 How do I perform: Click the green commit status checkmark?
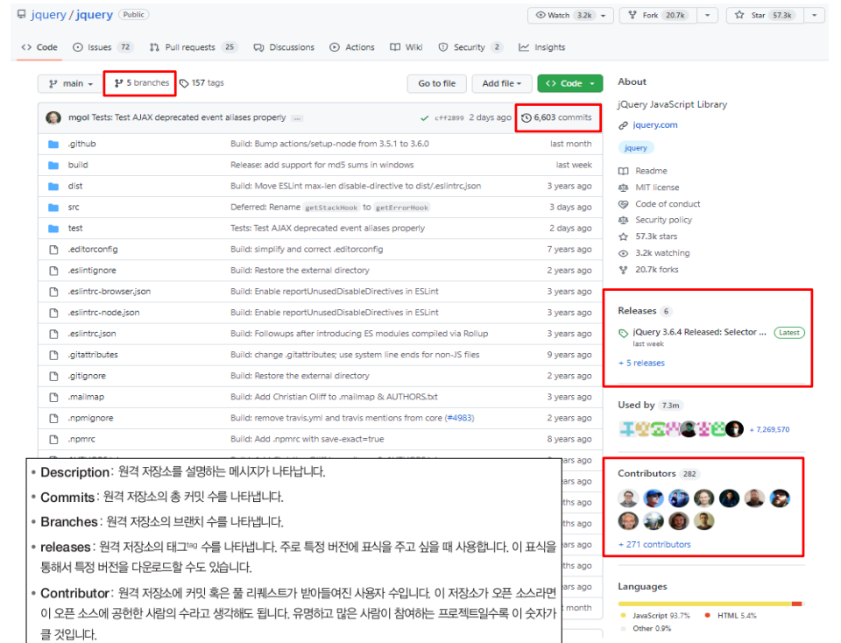click(x=424, y=118)
